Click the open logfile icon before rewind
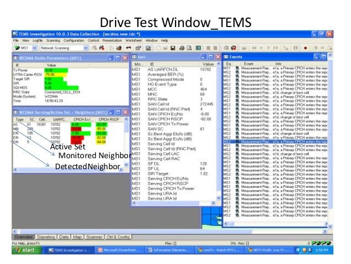 point(244,48)
